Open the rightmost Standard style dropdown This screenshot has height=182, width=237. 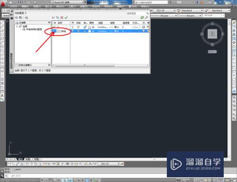(x=219, y=10)
